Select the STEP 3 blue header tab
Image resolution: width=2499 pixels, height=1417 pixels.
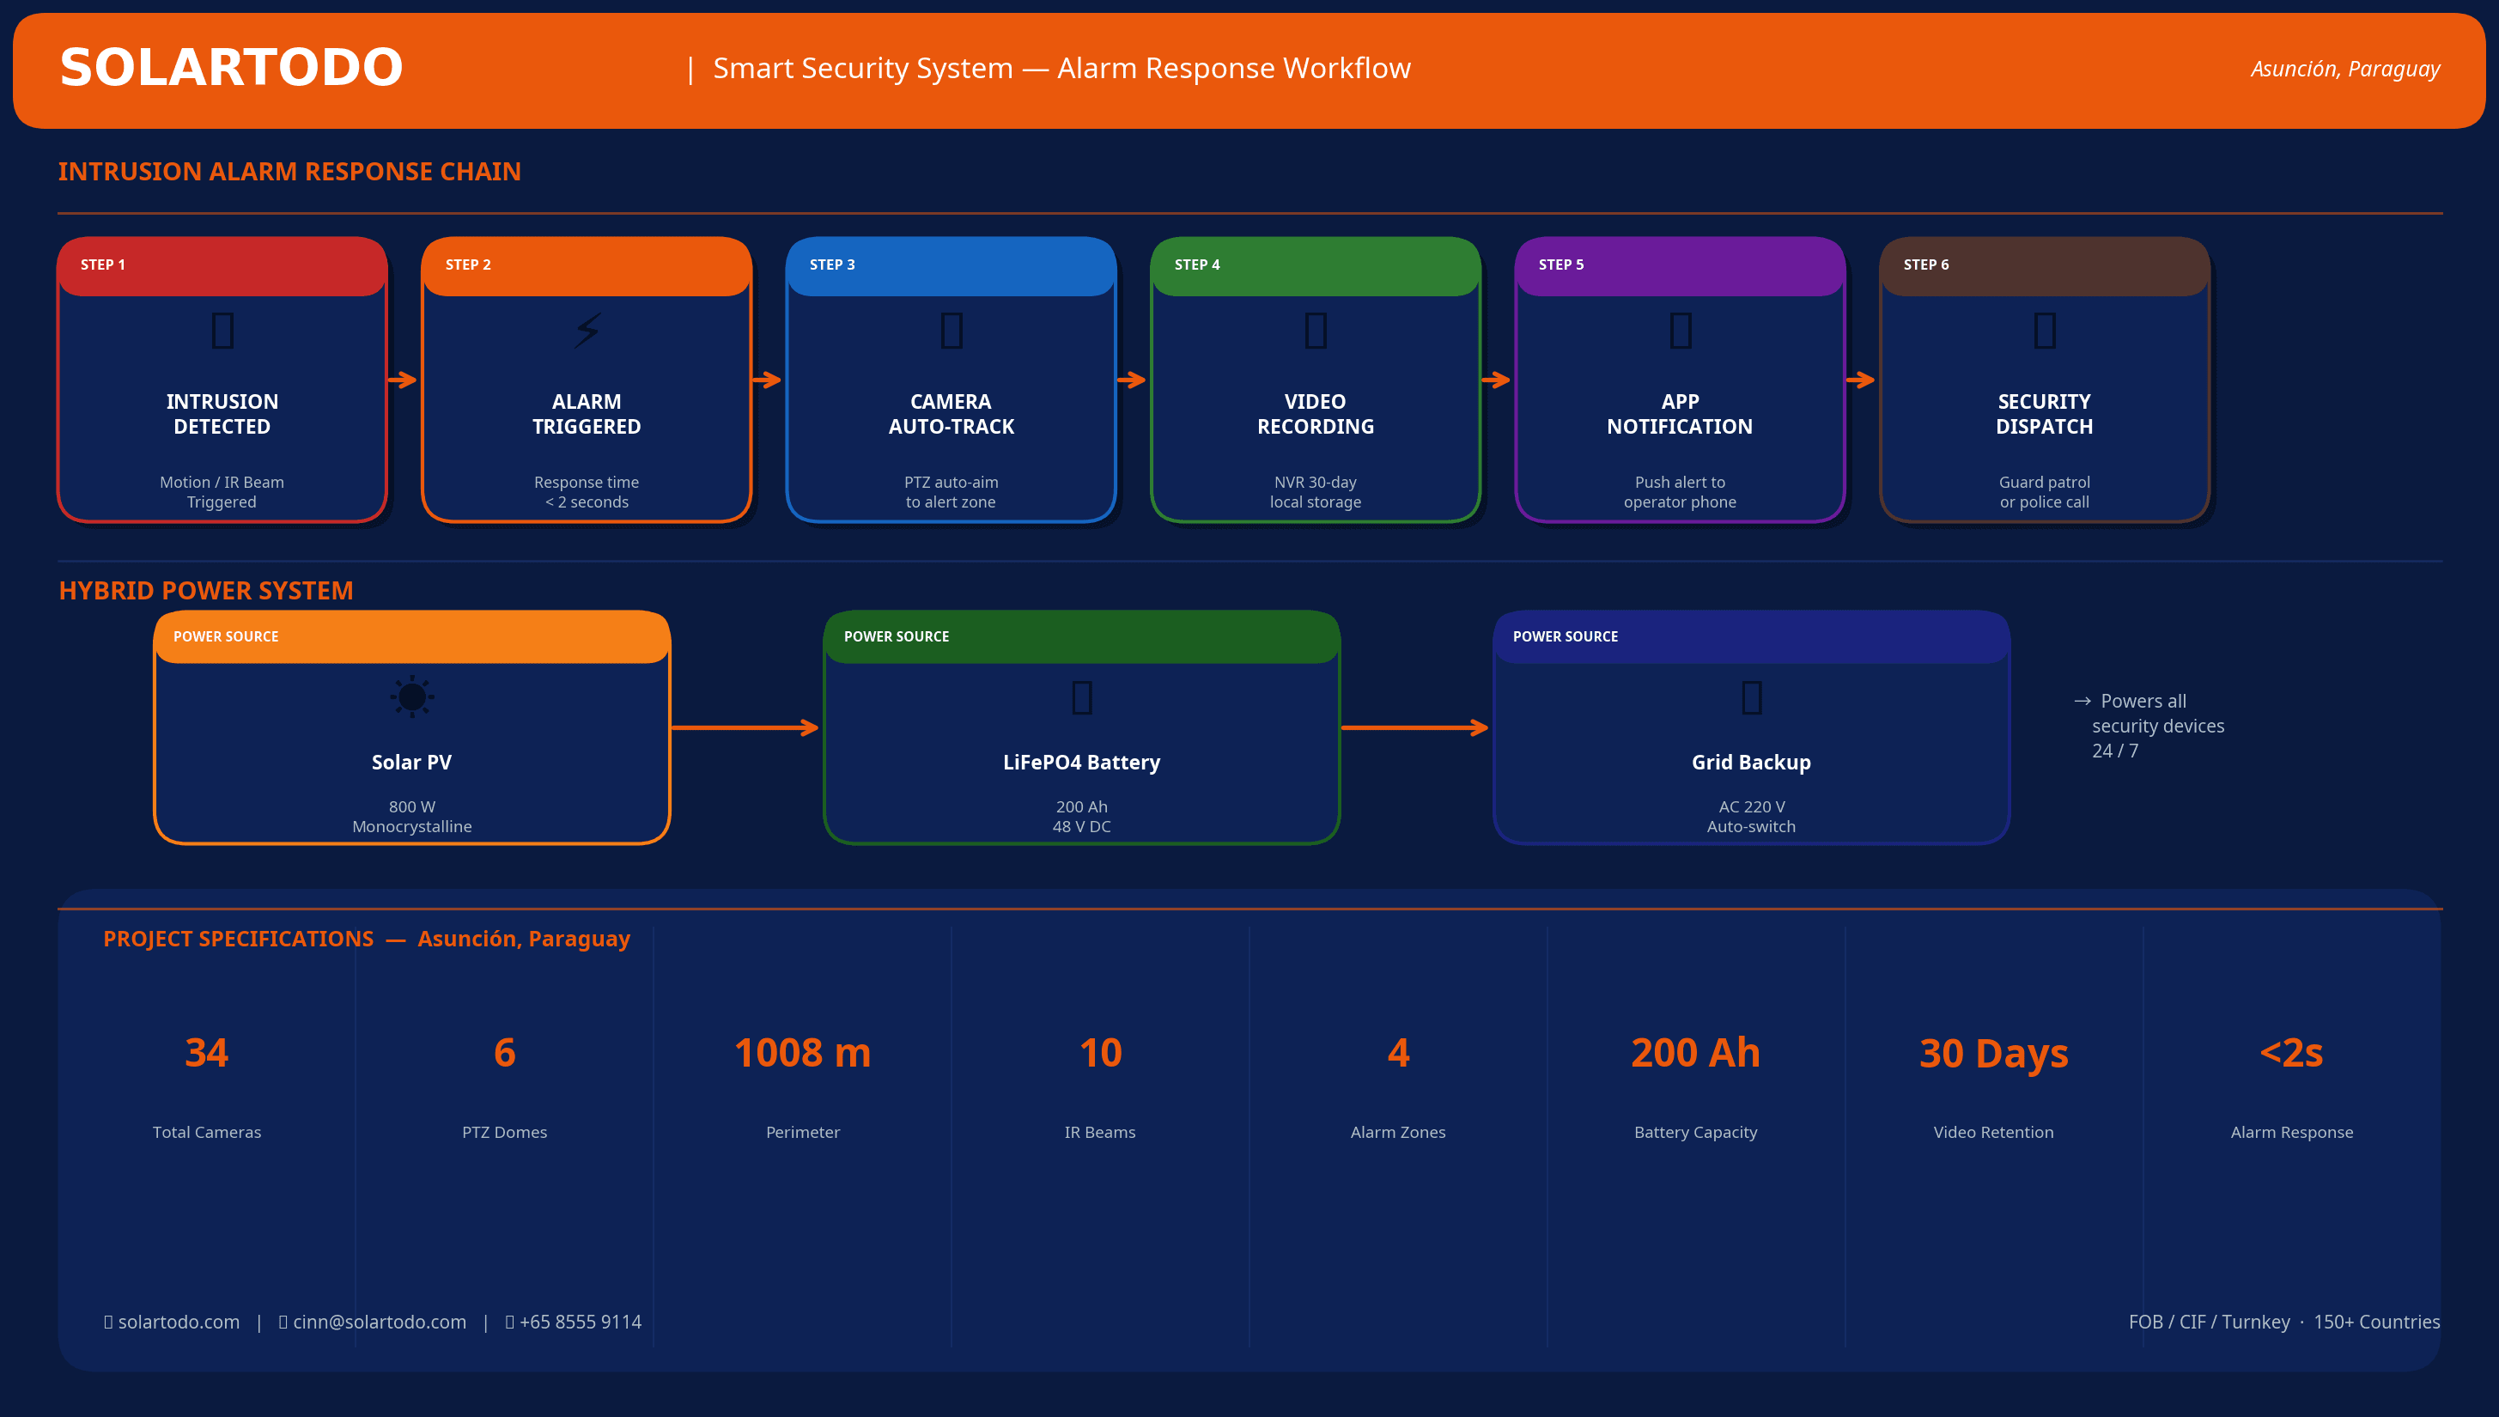951,265
